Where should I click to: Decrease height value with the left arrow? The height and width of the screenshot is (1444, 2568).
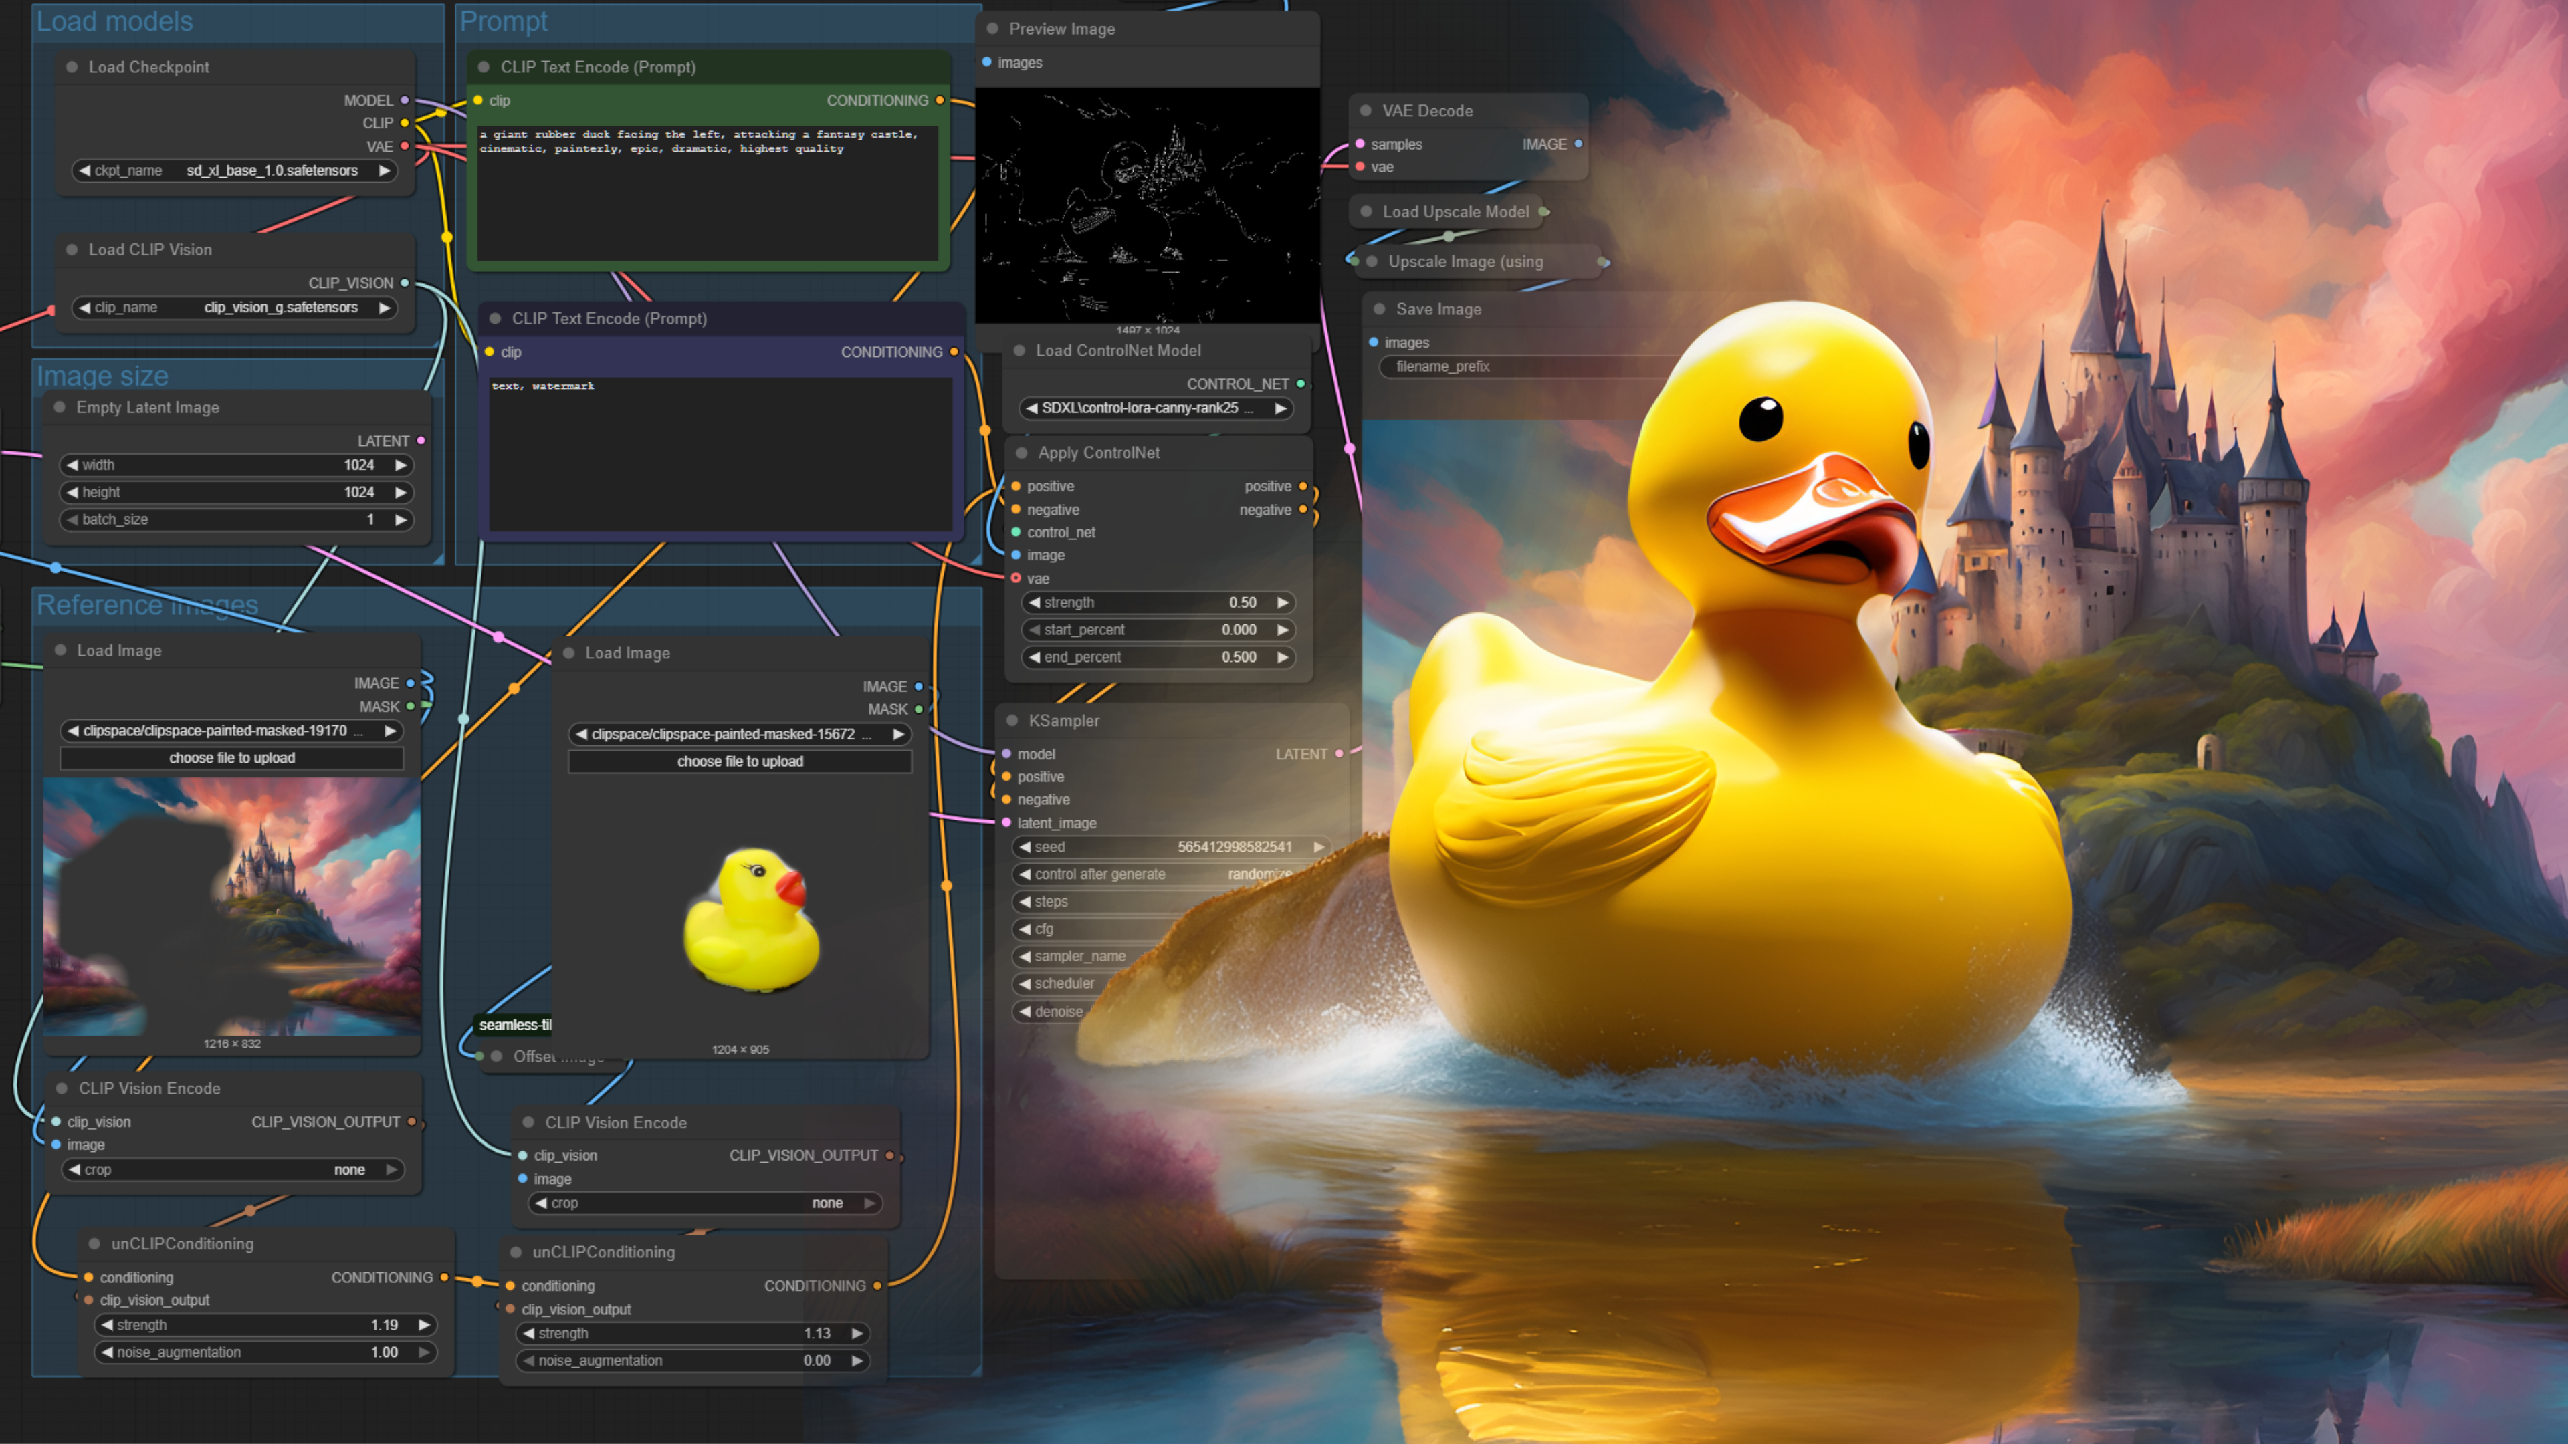pyautogui.click(x=72, y=492)
